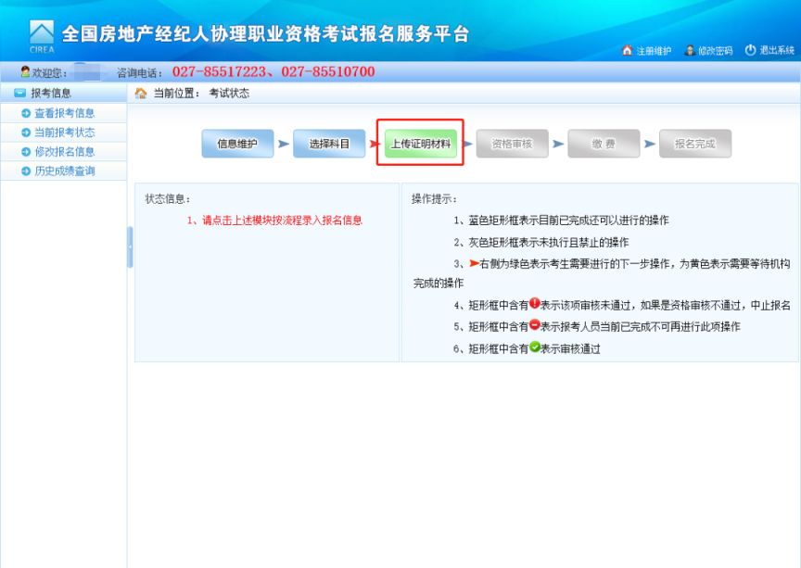Screen dimensions: 801x568
Task: Click the user avatar icon beside 欢迎您
Action: (25, 71)
